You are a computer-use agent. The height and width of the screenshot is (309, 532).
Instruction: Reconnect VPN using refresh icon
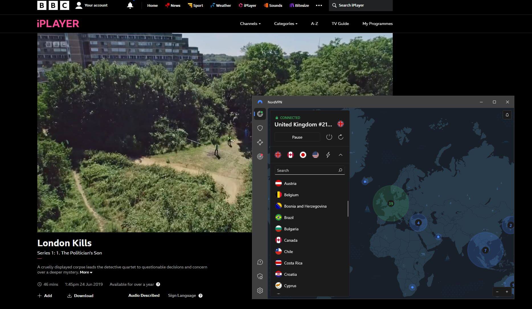341,137
